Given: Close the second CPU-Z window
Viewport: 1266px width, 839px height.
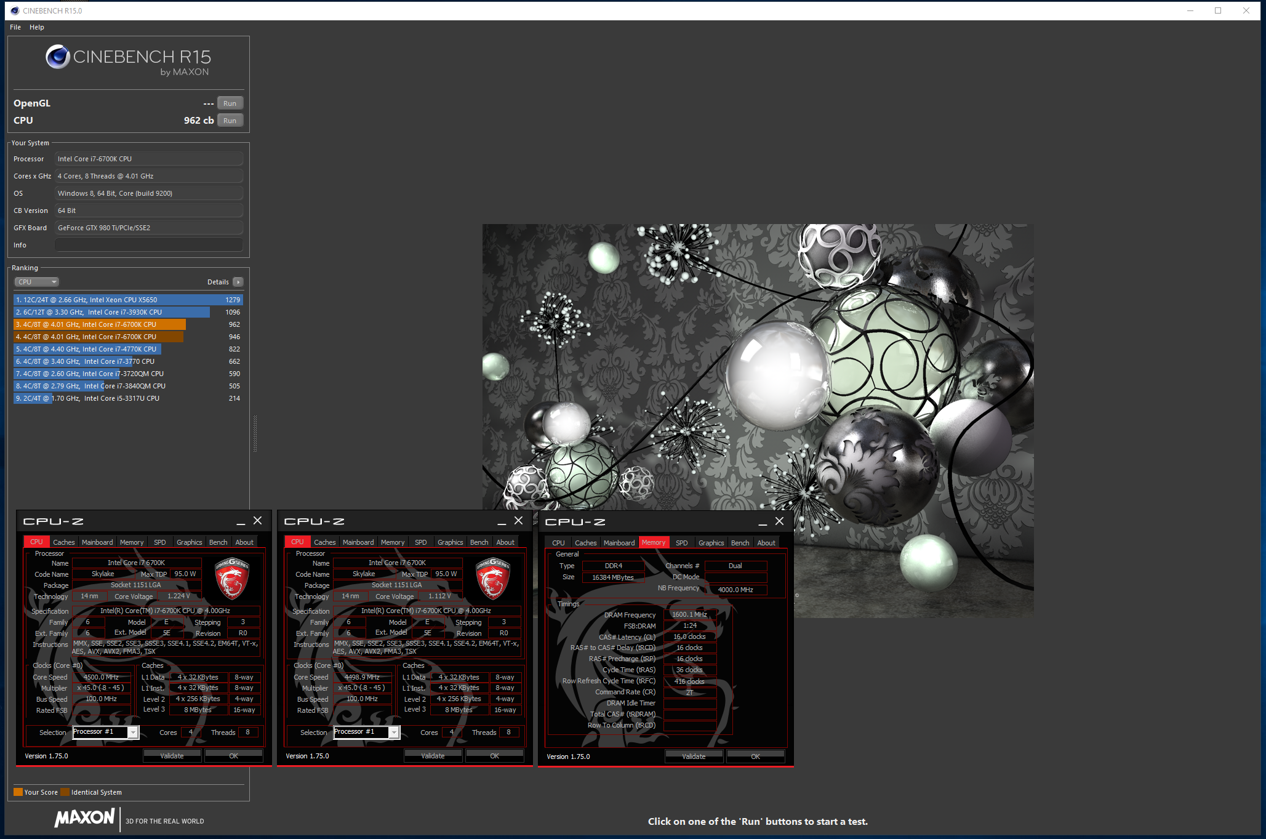Looking at the screenshot, I should (519, 521).
